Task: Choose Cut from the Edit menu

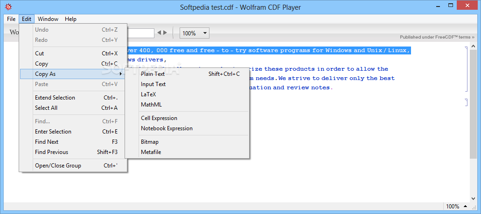Action: point(73,53)
